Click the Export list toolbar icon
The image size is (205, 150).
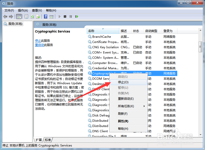38,16
